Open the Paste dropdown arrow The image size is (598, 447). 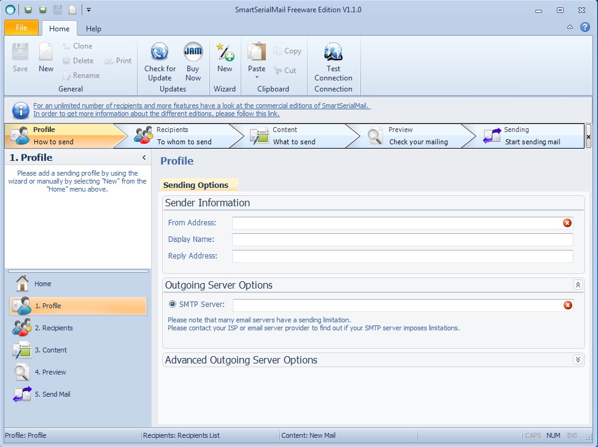[x=257, y=77]
